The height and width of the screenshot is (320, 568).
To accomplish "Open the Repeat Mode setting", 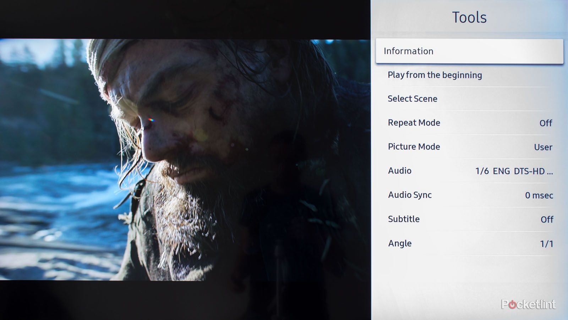I will (414, 123).
